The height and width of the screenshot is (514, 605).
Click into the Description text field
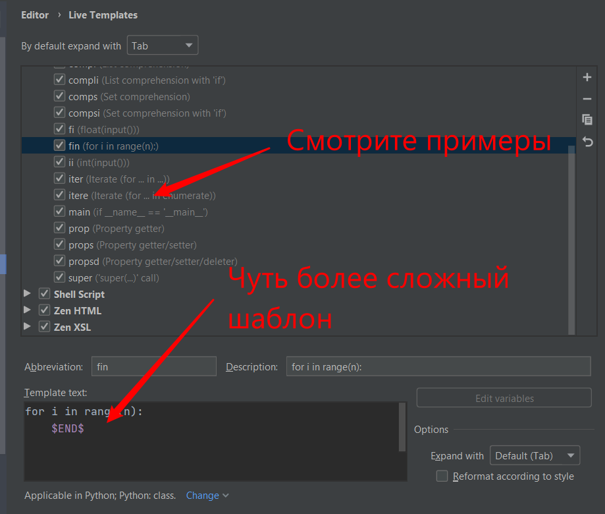point(438,366)
